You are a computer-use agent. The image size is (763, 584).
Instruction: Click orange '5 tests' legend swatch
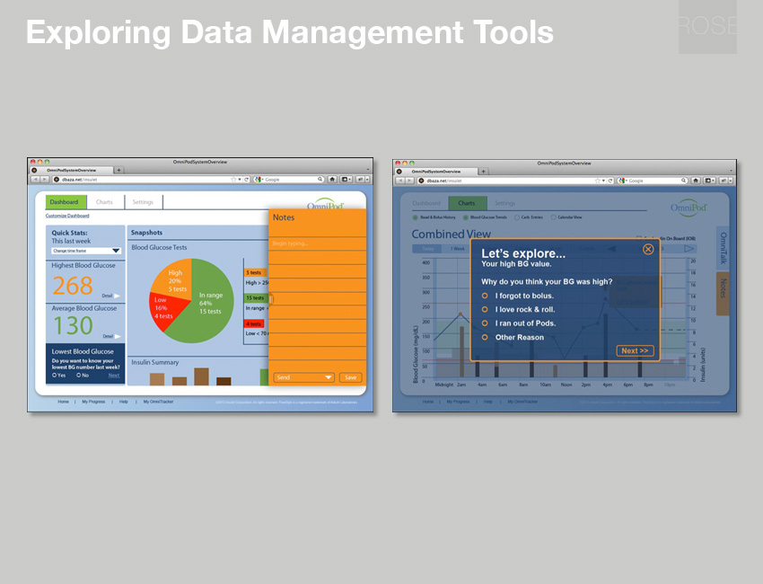[x=255, y=273]
